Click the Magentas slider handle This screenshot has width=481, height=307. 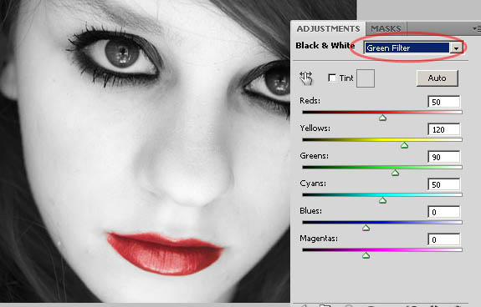366,255
